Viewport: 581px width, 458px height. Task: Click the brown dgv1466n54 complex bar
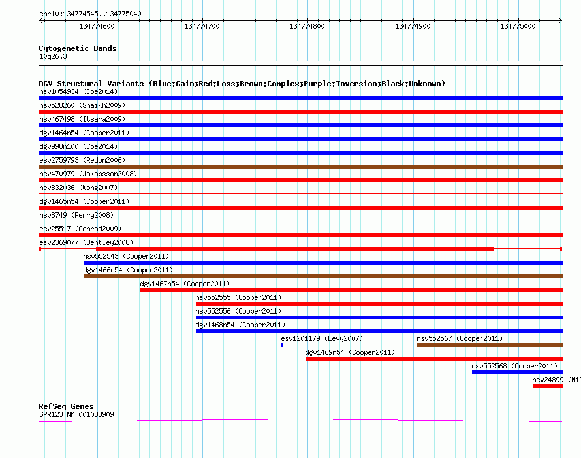point(323,276)
